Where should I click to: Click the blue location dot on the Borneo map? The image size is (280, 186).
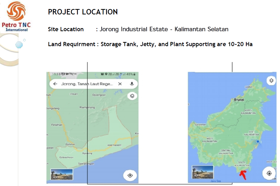[x=258, y=142]
